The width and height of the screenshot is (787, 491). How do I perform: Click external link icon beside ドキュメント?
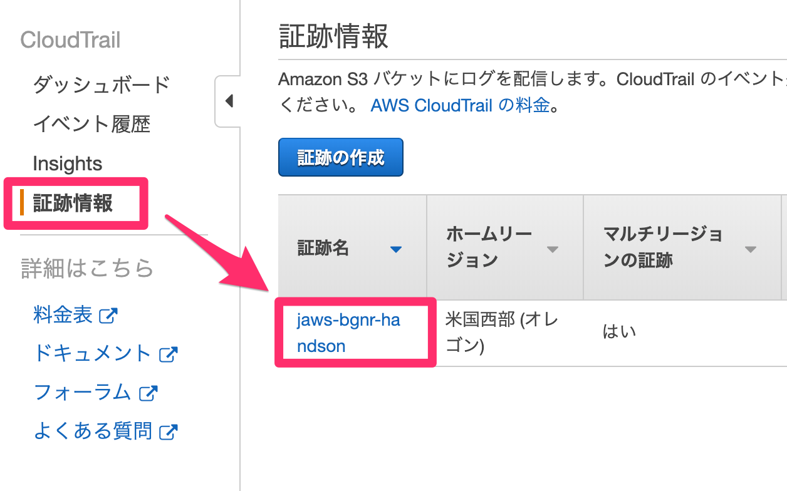(168, 354)
